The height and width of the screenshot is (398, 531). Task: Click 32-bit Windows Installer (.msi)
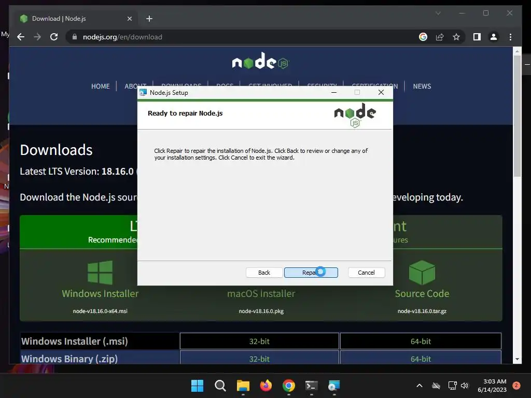click(x=259, y=341)
